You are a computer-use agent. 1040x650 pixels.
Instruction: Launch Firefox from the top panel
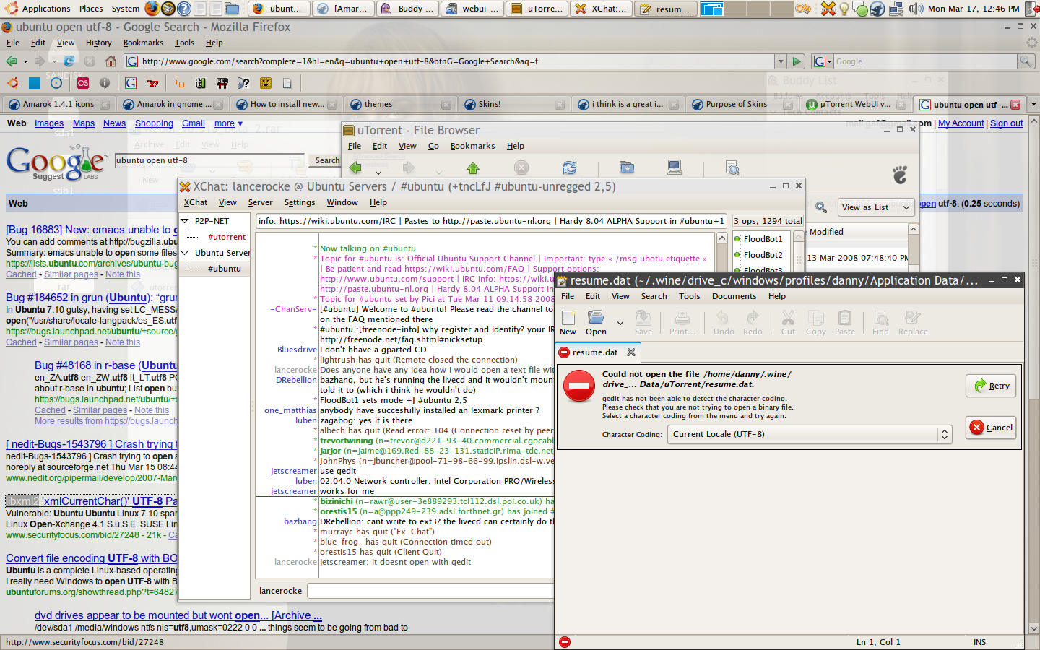[152, 9]
